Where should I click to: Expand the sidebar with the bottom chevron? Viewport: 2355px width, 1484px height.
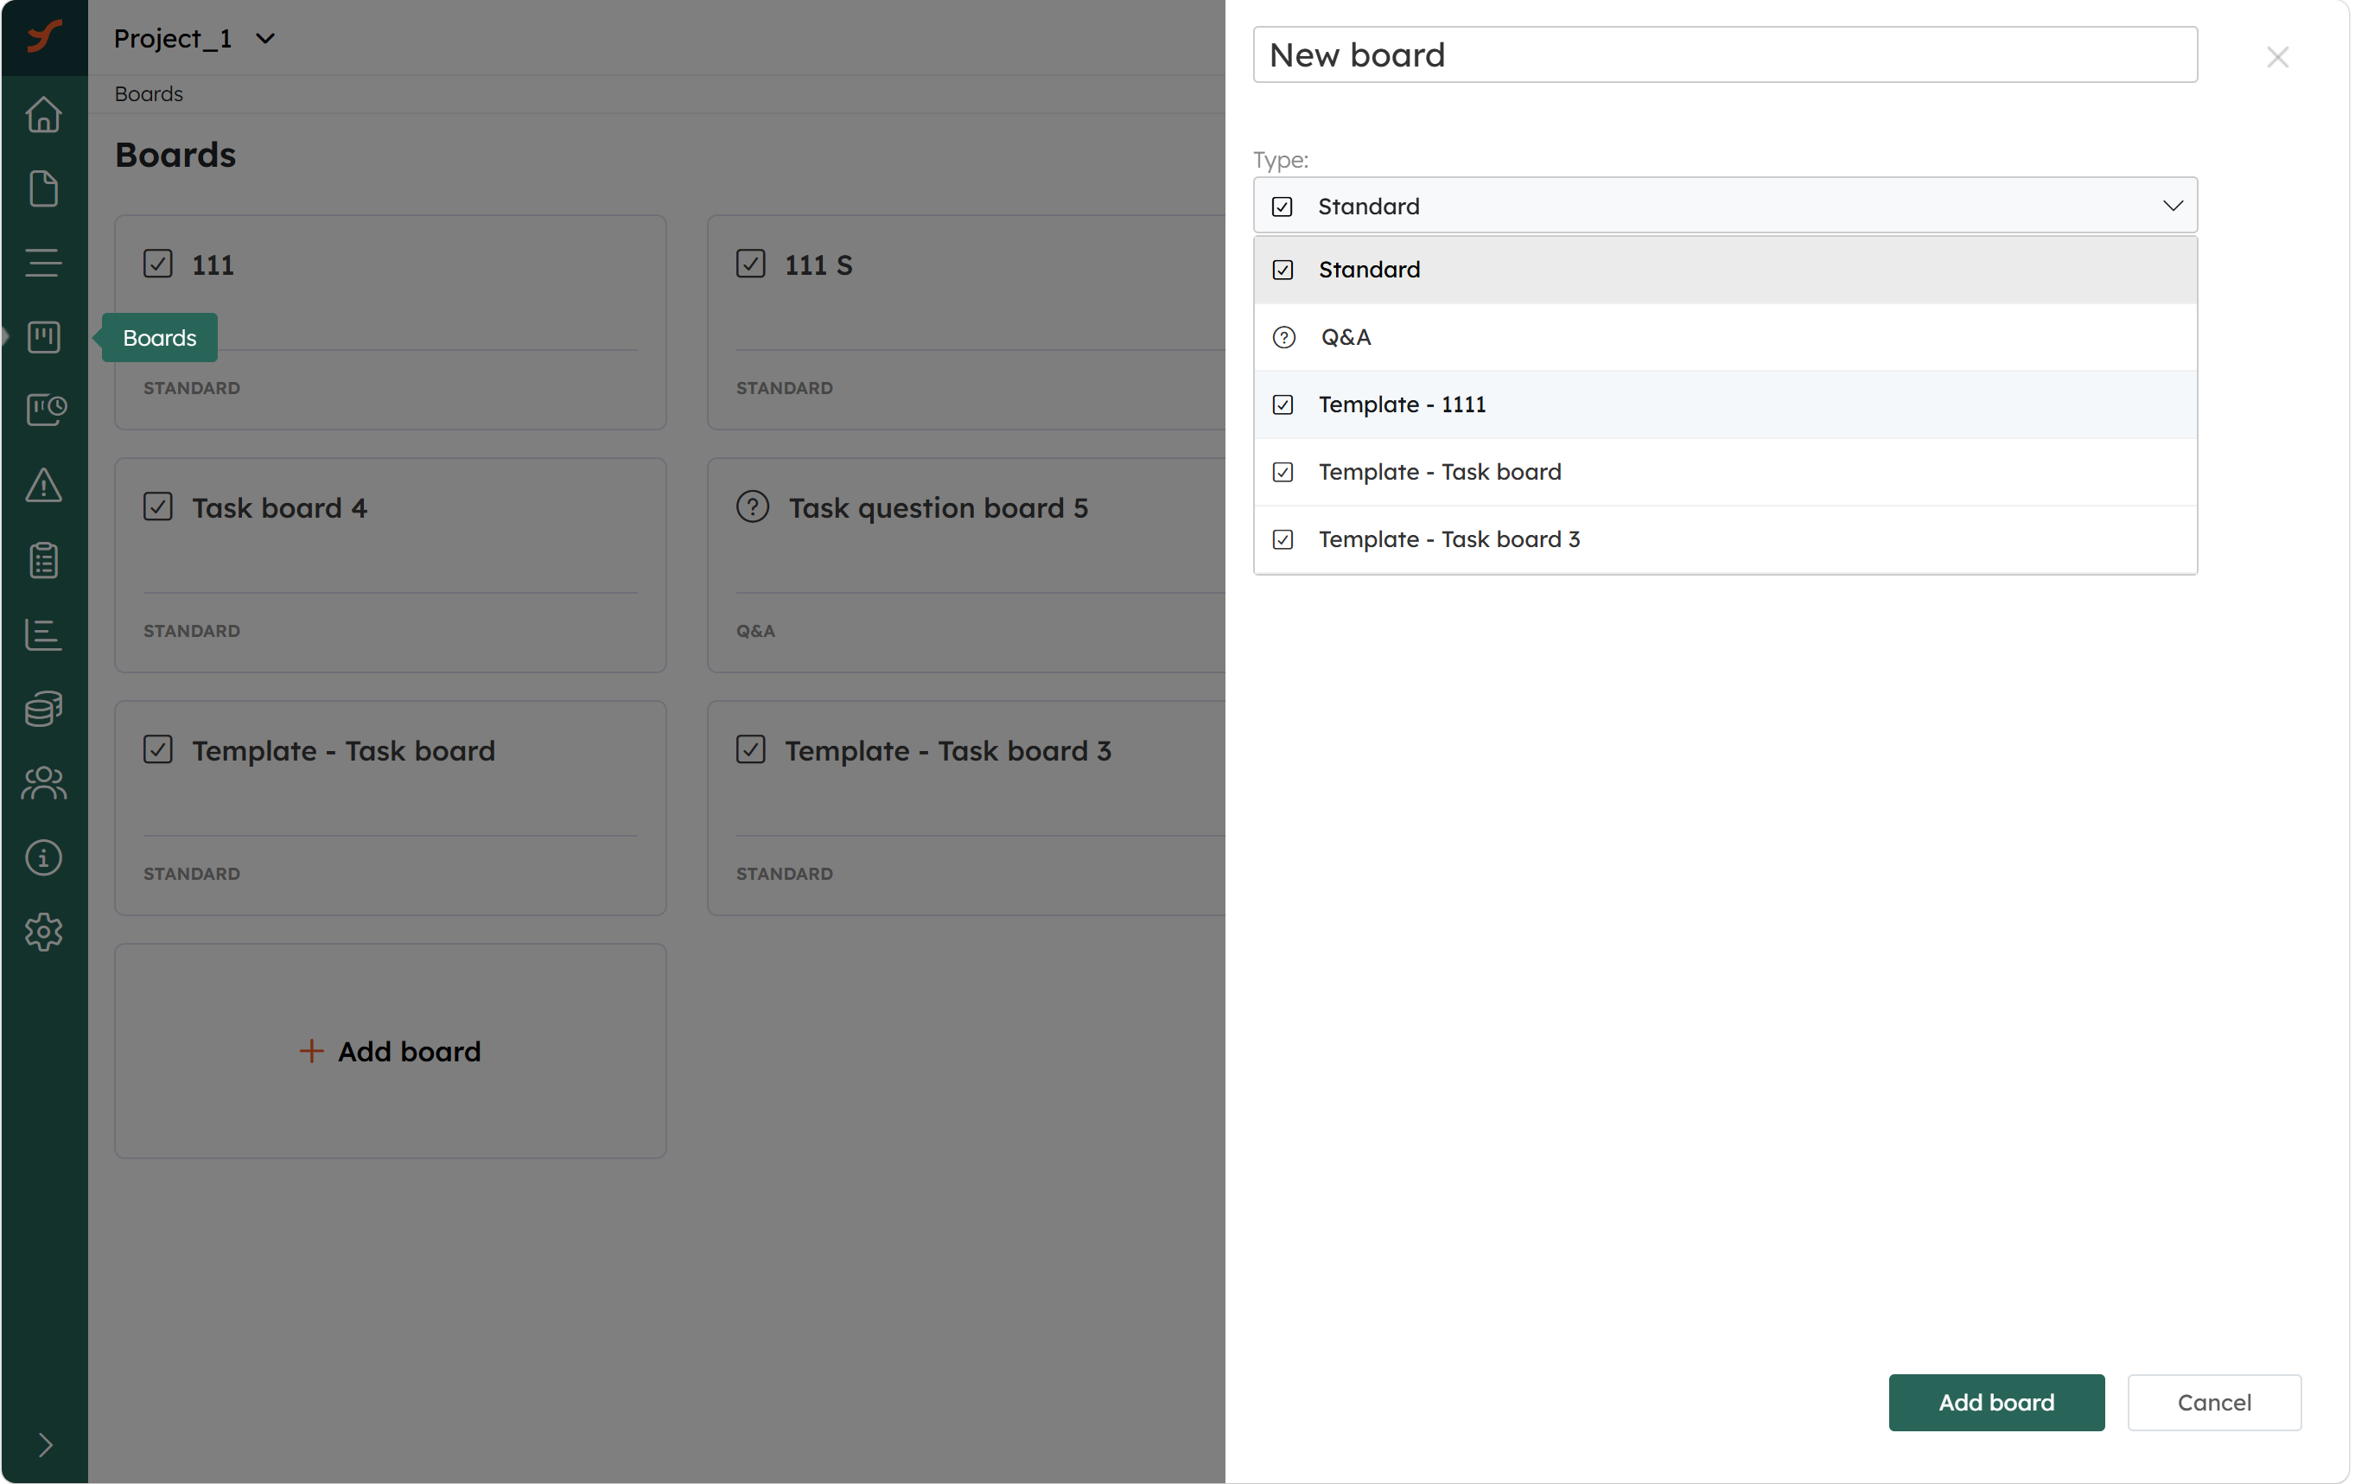coord(45,1445)
